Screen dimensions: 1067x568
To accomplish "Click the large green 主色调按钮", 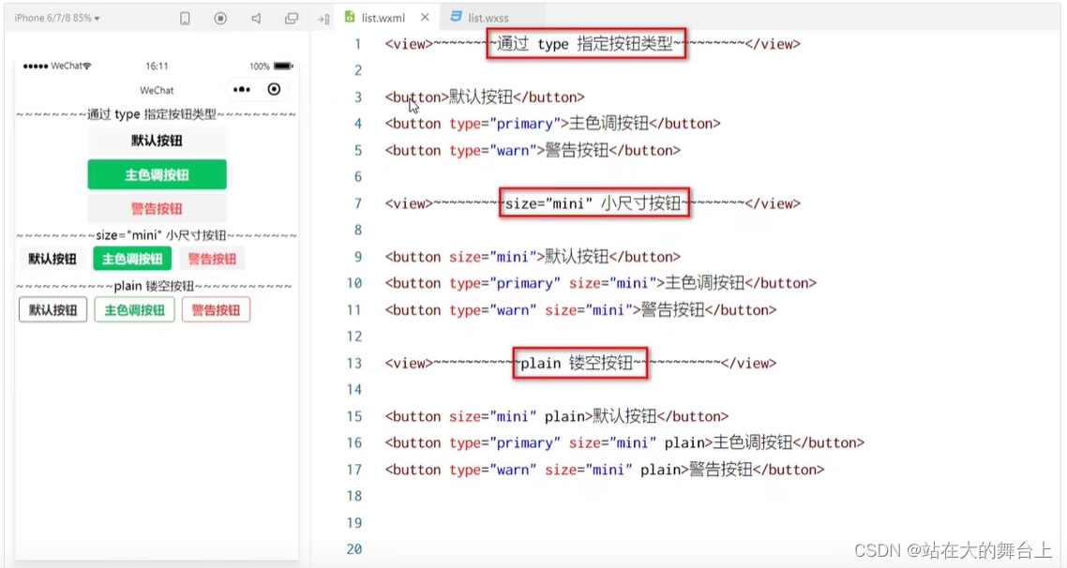I will tap(158, 175).
